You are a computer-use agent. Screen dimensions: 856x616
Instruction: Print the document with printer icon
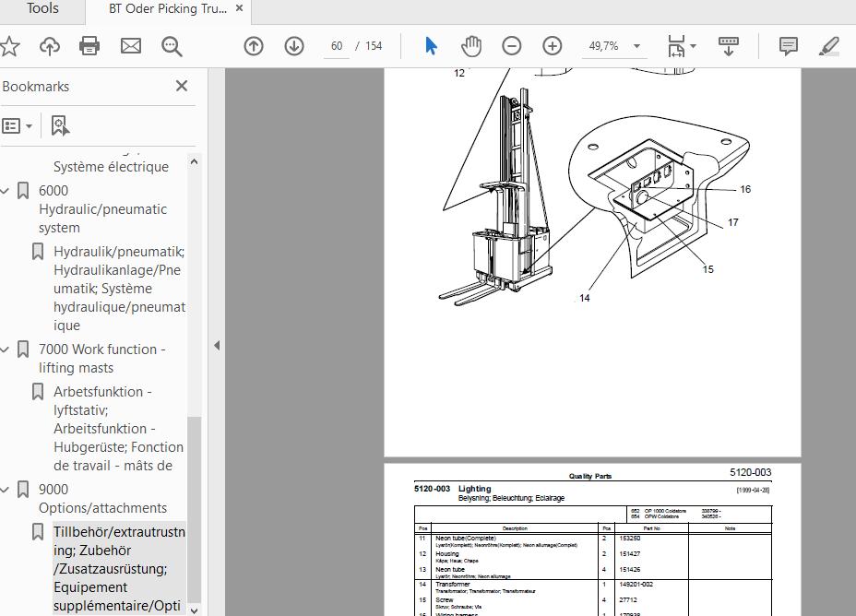[x=89, y=46]
